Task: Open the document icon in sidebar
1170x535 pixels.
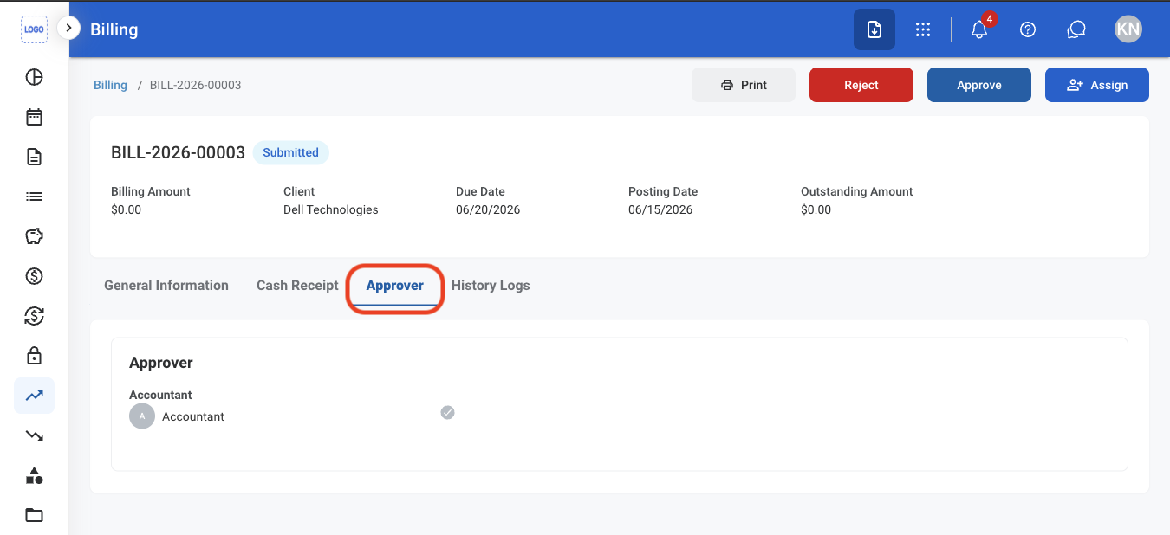Action: 34,157
